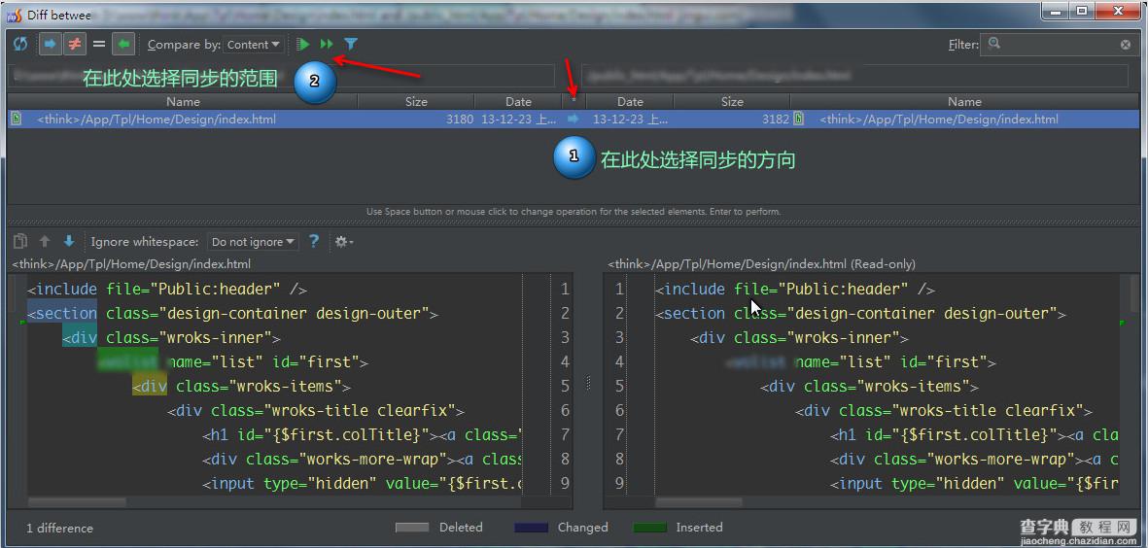Image resolution: width=1148 pixels, height=548 pixels.
Task: Click the section design-container line in right pane
Action: (860, 313)
